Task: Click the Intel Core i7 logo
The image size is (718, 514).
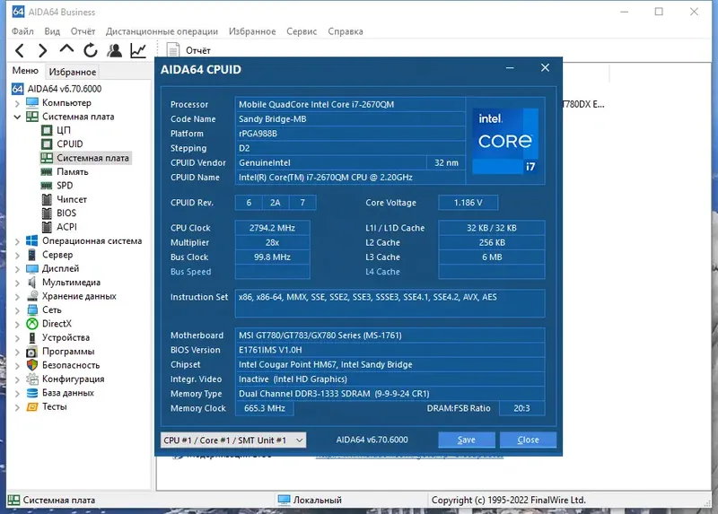Action: pyautogui.click(x=505, y=141)
